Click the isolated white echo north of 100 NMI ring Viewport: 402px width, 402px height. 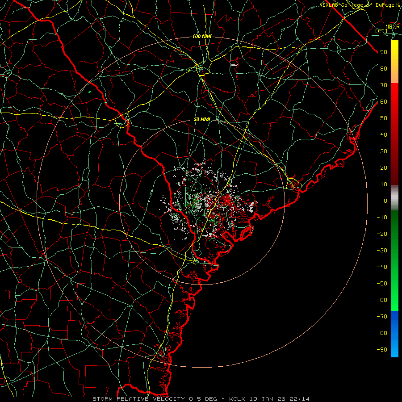click(x=234, y=65)
